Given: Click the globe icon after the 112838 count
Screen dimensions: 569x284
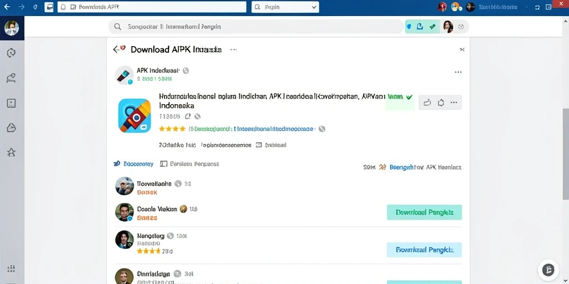Looking at the screenshot, I should coord(197,116).
